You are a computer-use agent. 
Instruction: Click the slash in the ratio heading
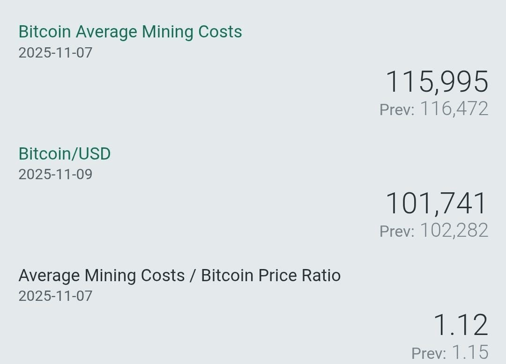(193, 276)
